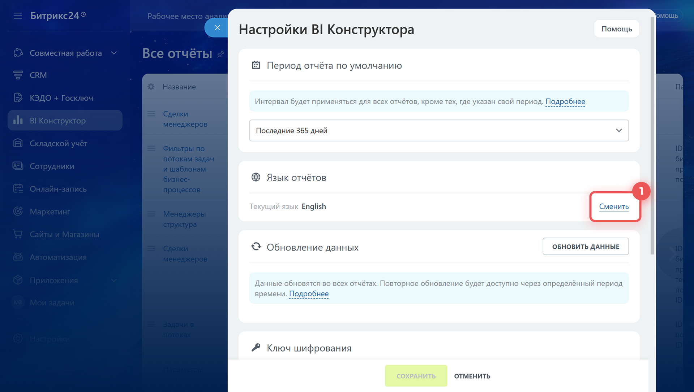Click the Помощь button in the settings header
694x392 pixels.
(x=616, y=29)
